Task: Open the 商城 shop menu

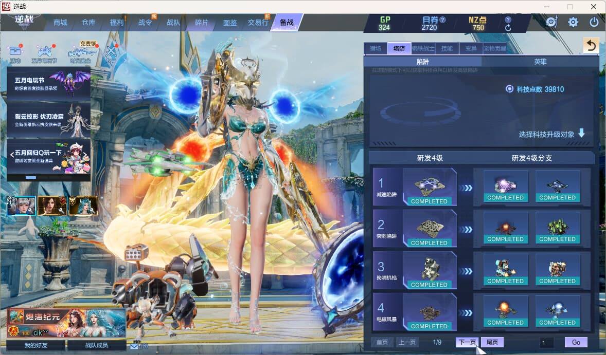Action: (60, 23)
